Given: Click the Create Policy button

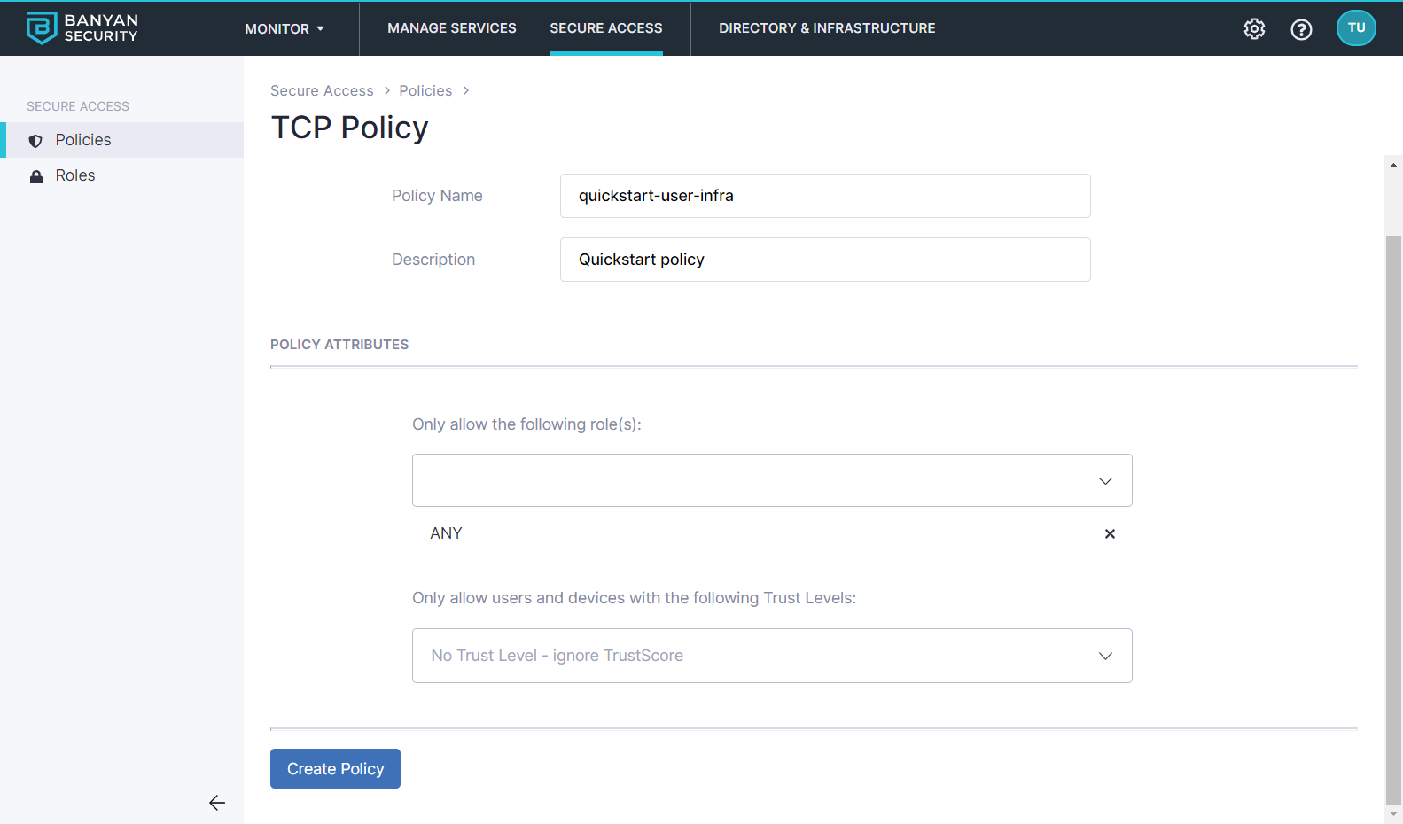Looking at the screenshot, I should tap(335, 768).
